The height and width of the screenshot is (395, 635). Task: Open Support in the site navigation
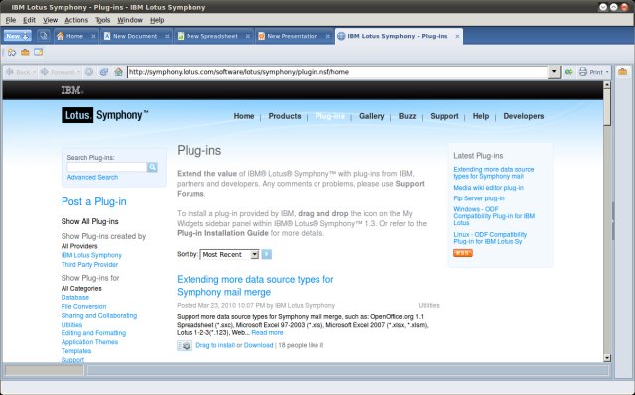click(x=444, y=116)
